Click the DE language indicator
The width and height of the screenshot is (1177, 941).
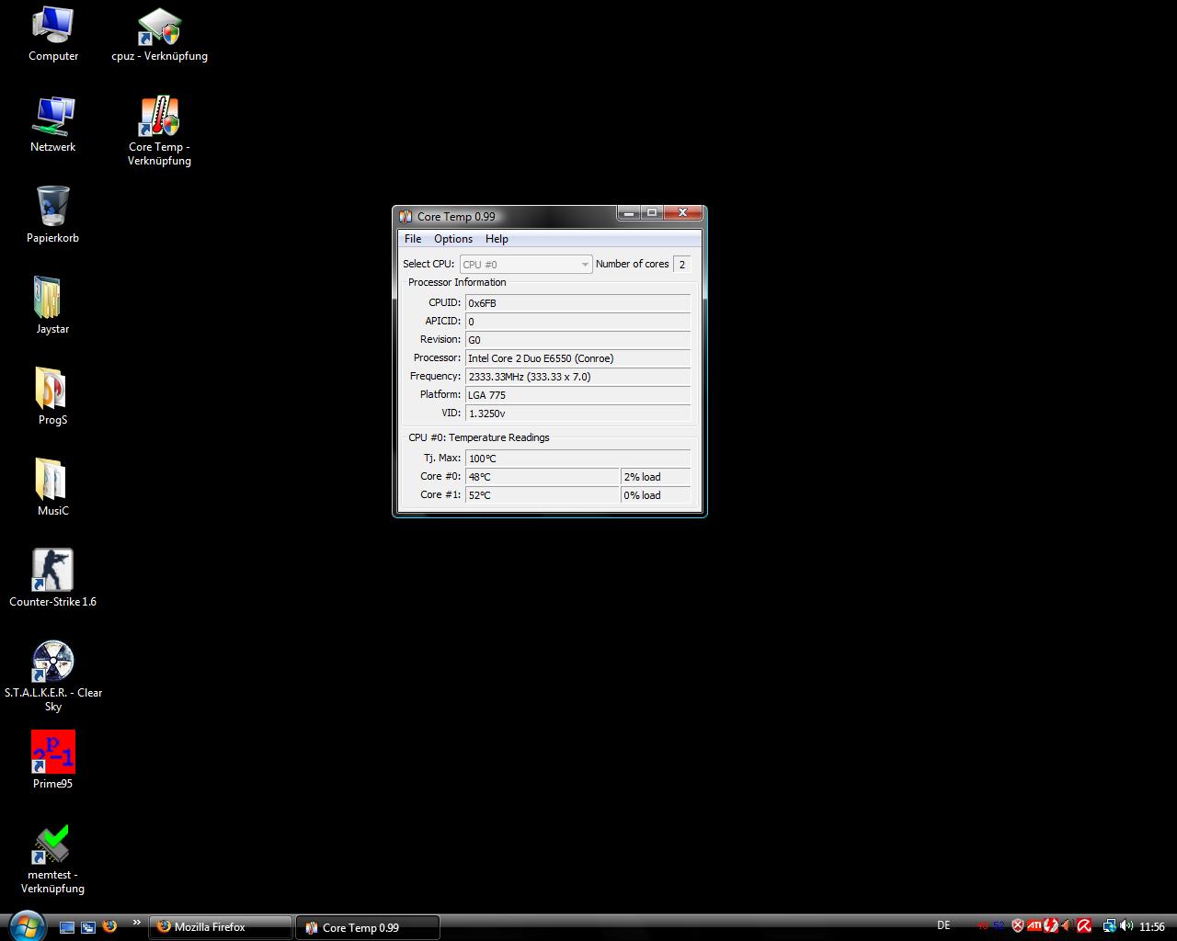tap(943, 925)
